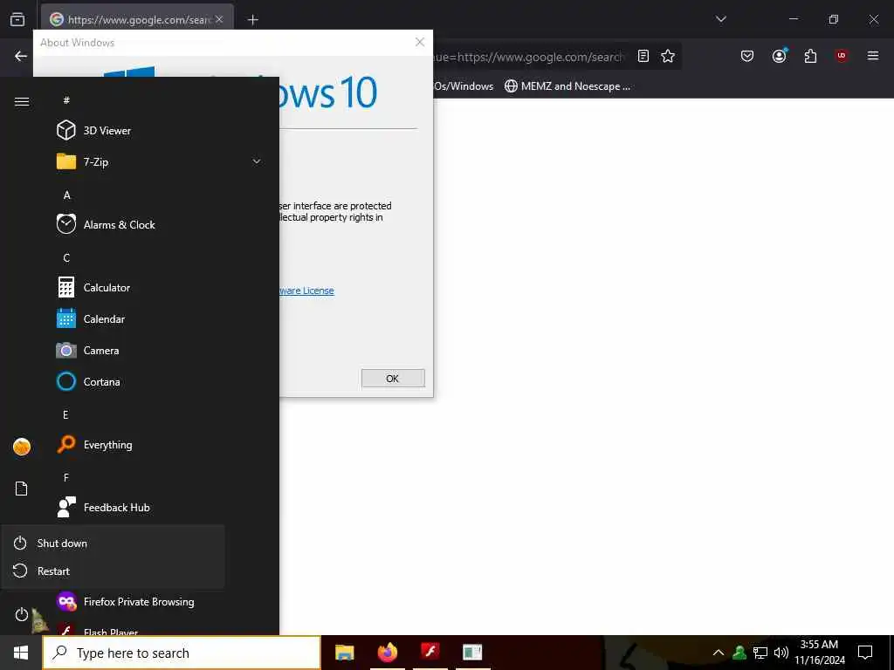The width and height of the screenshot is (894, 670).
Task: Open the OS/Windows bookmark
Action: click(464, 86)
